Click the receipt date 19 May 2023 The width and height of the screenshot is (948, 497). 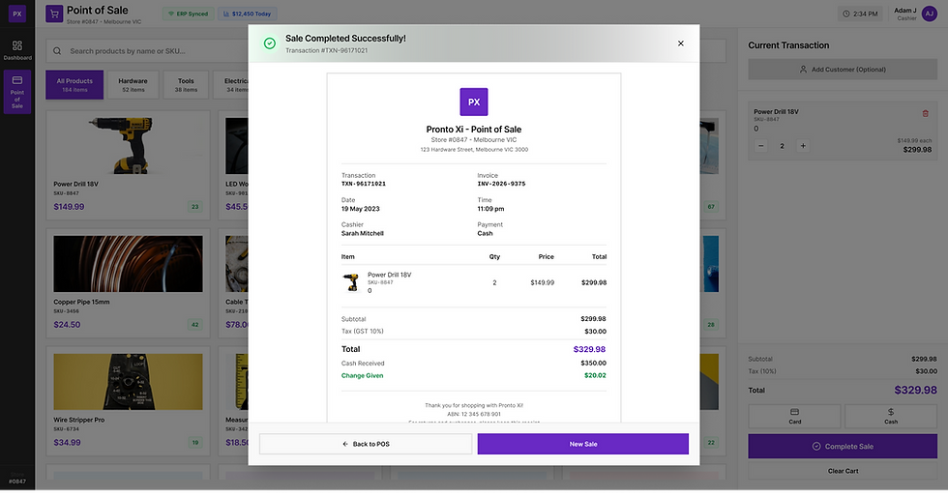(x=360, y=209)
